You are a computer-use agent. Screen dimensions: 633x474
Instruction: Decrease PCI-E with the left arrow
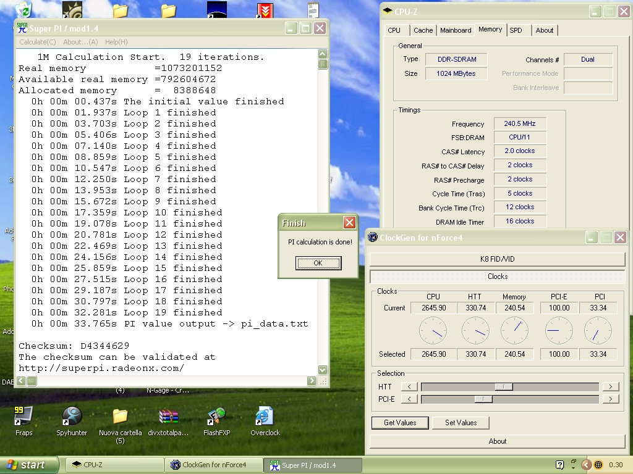click(x=409, y=399)
